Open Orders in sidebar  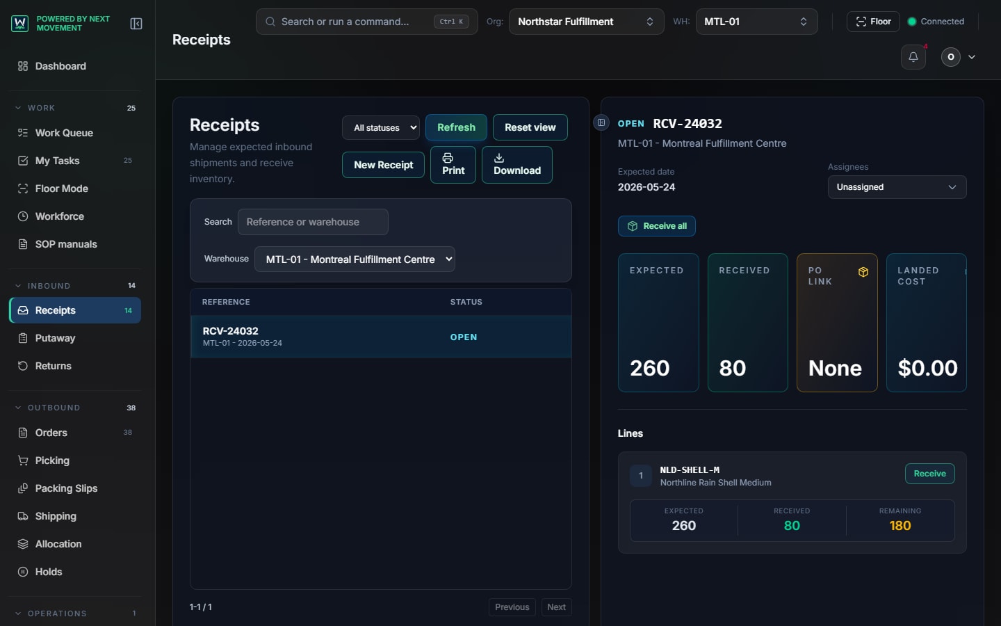75,433
